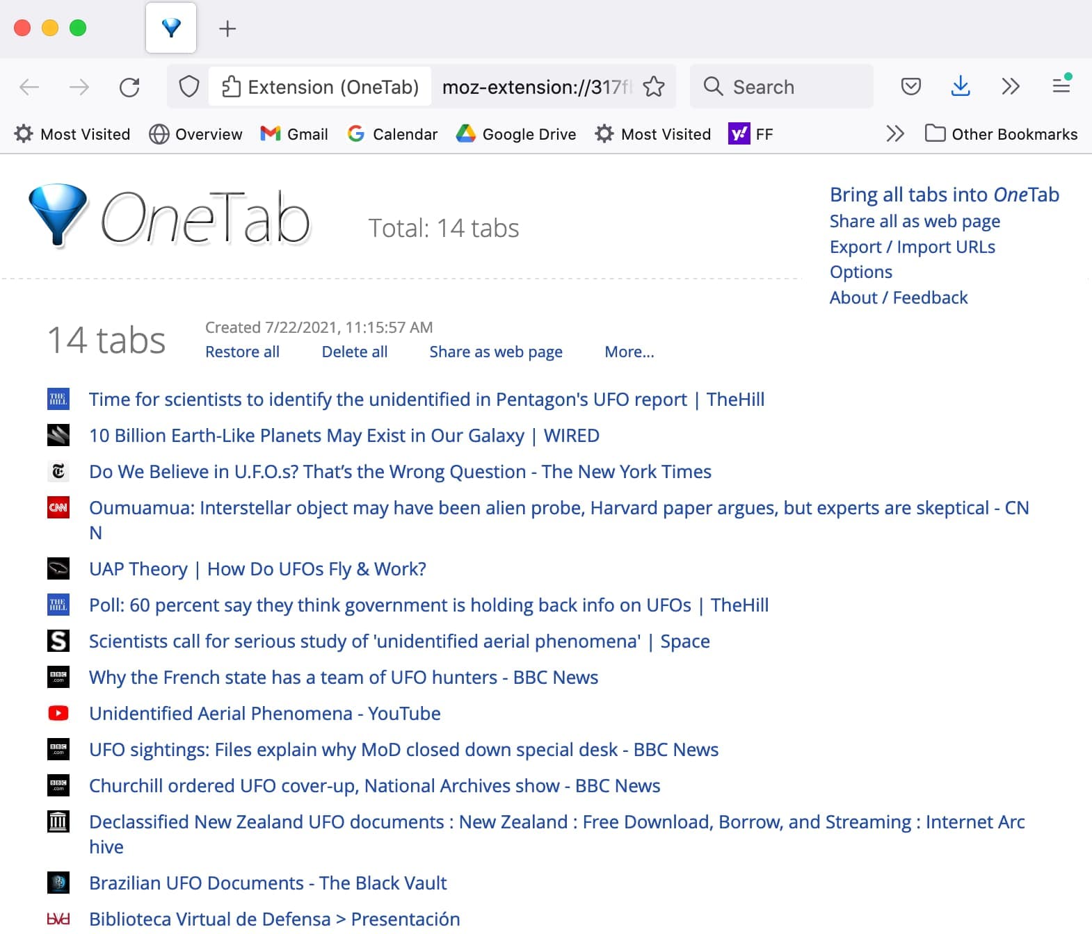The height and width of the screenshot is (934, 1092).
Task: Click BBC favicon beside French state article
Action: (58, 677)
